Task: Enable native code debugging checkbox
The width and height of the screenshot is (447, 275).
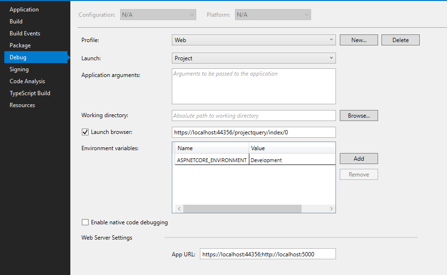Action: click(x=85, y=222)
